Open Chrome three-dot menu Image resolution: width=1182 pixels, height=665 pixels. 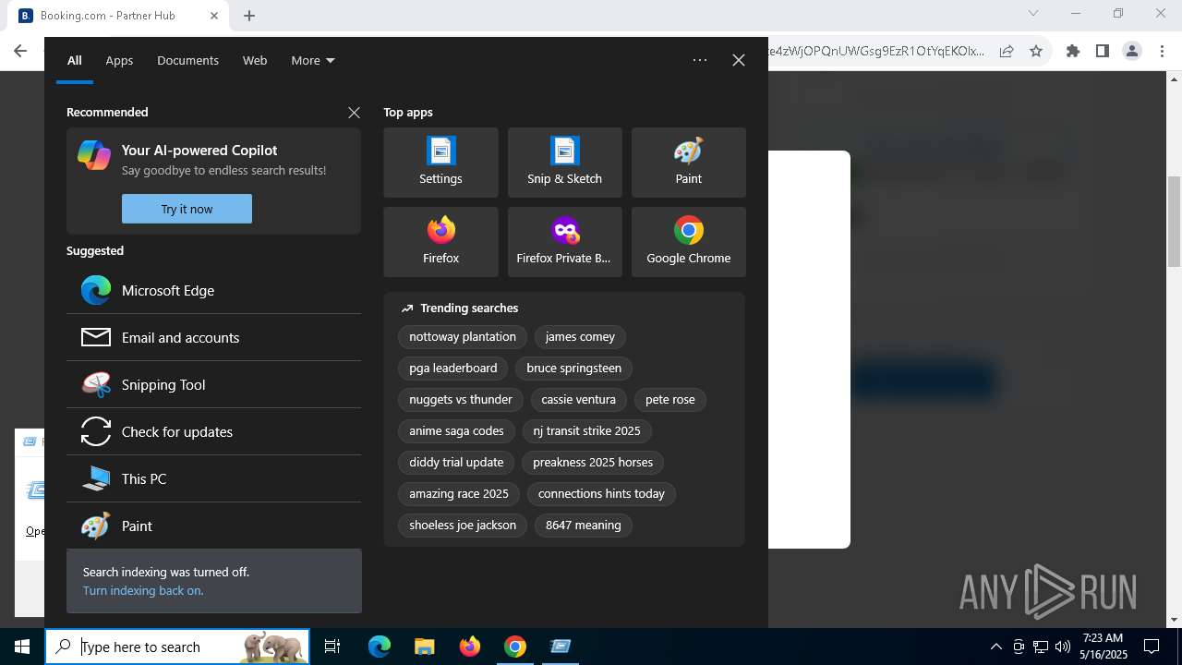click(x=1163, y=51)
